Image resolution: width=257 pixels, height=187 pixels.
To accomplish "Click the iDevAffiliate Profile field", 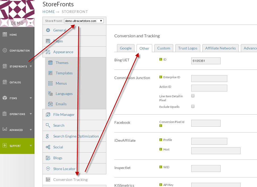I will [x=209, y=141].
